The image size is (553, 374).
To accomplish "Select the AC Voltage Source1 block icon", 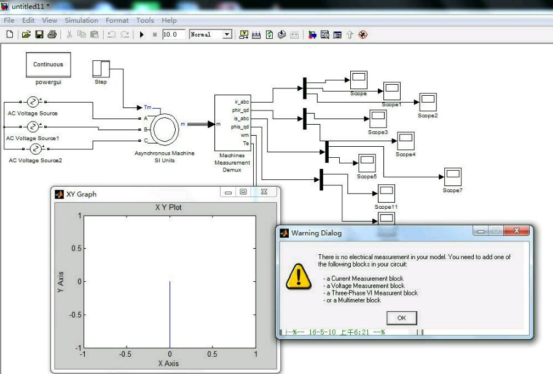I will [x=33, y=127].
